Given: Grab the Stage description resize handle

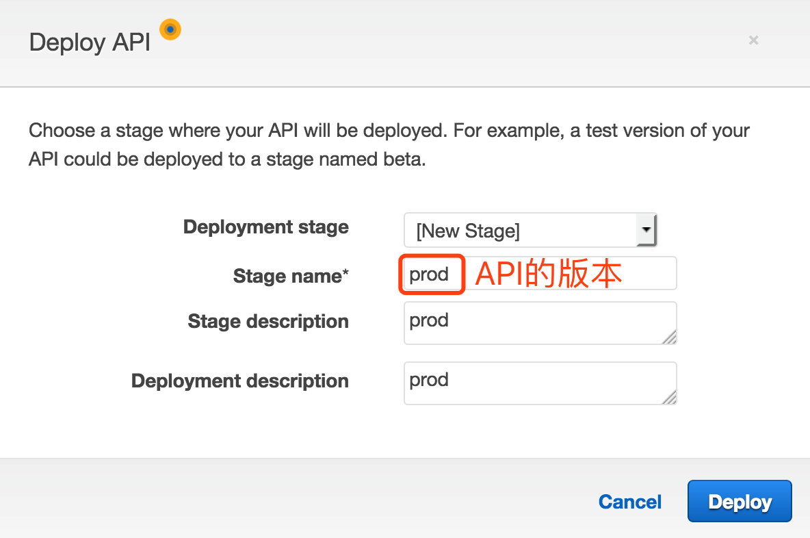Looking at the screenshot, I should 669,337.
